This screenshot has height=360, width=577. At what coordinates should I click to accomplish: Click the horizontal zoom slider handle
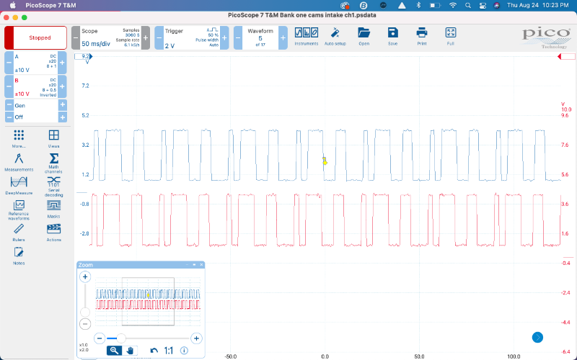coord(121,338)
